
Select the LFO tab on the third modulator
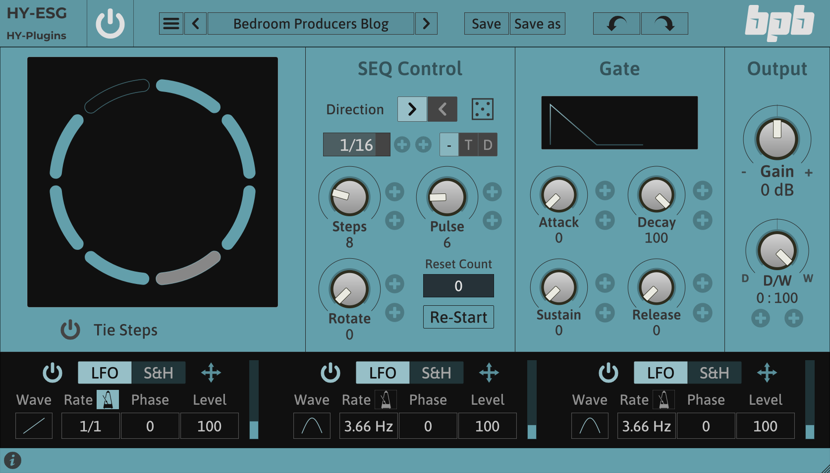click(x=660, y=373)
